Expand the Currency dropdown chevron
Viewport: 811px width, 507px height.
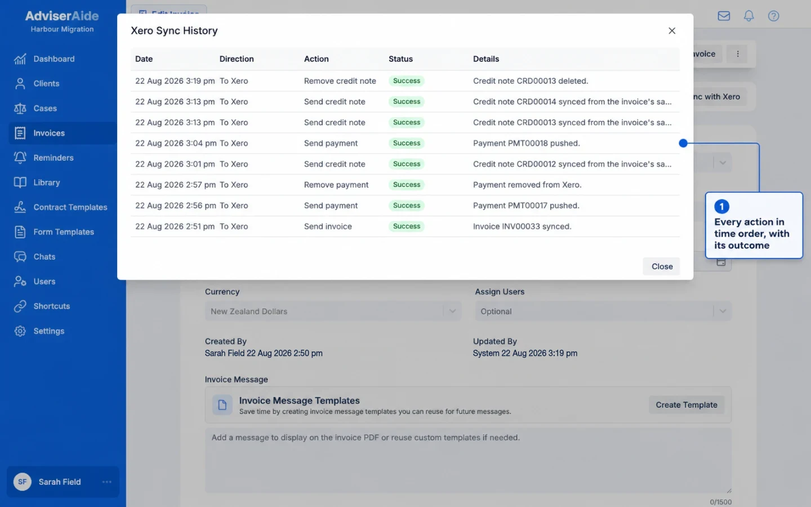pyautogui.click(x=452, y=311)
